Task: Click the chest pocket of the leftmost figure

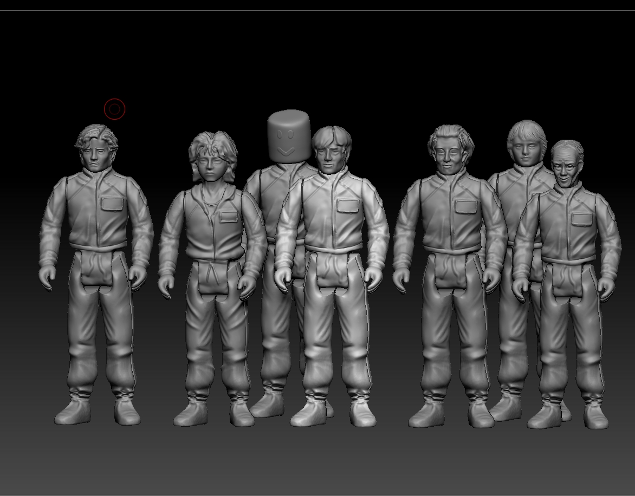Action: (112, 203)
